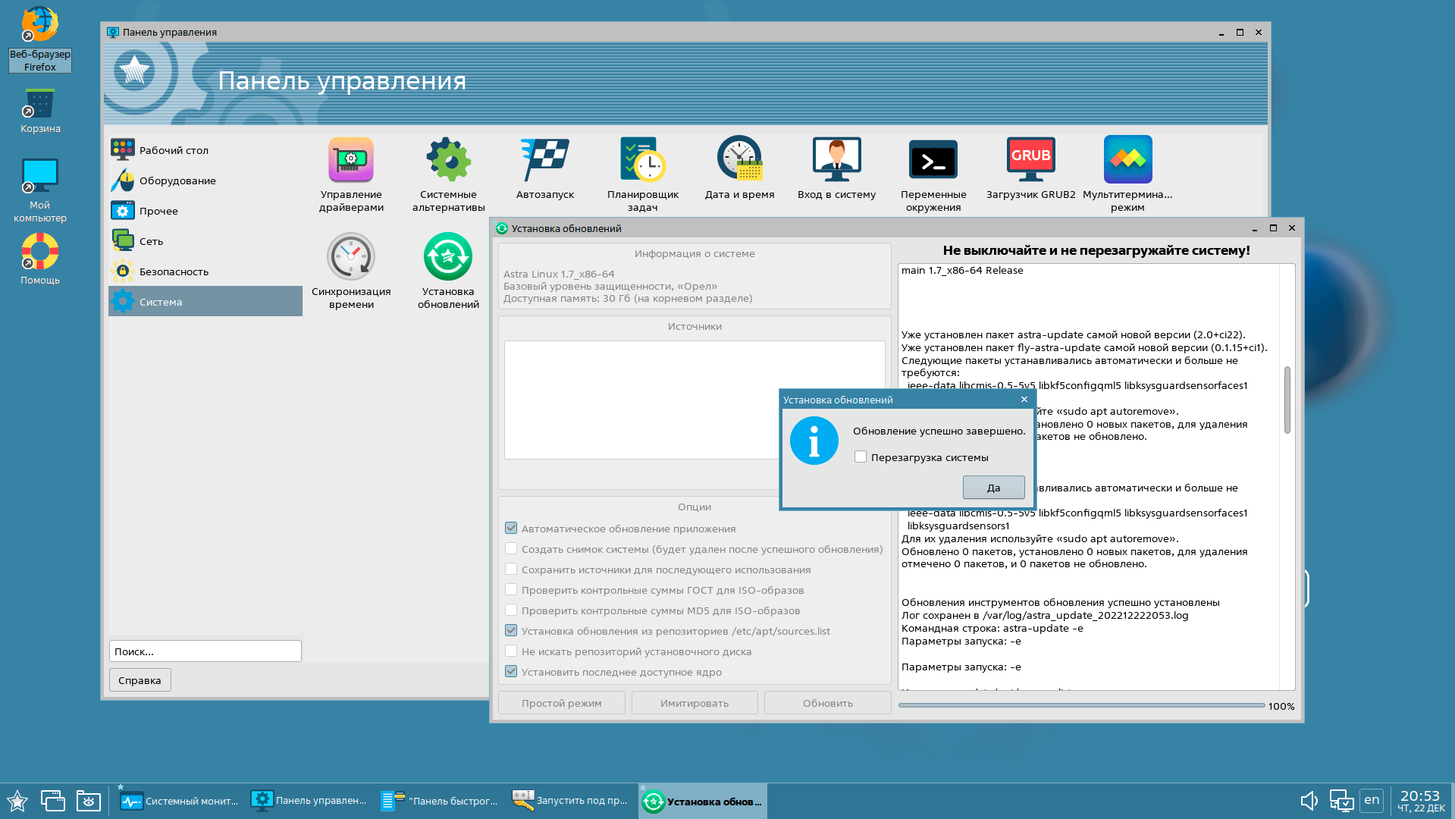Open Синхронизация времени module
The width and height of the screenshot is (1455, 819).
tap(351, 271)
